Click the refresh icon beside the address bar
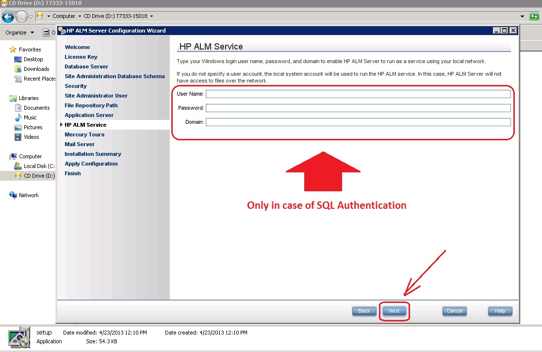 tap(534, 16)
